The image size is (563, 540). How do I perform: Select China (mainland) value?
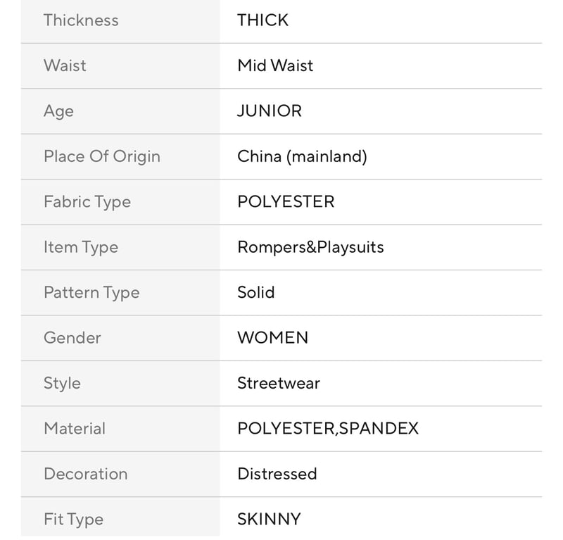pos(302,156)
